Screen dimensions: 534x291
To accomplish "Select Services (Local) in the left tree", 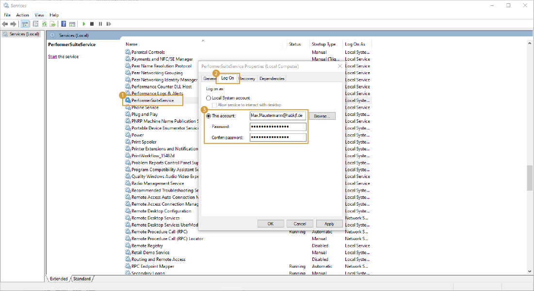I will coord(24,34).
